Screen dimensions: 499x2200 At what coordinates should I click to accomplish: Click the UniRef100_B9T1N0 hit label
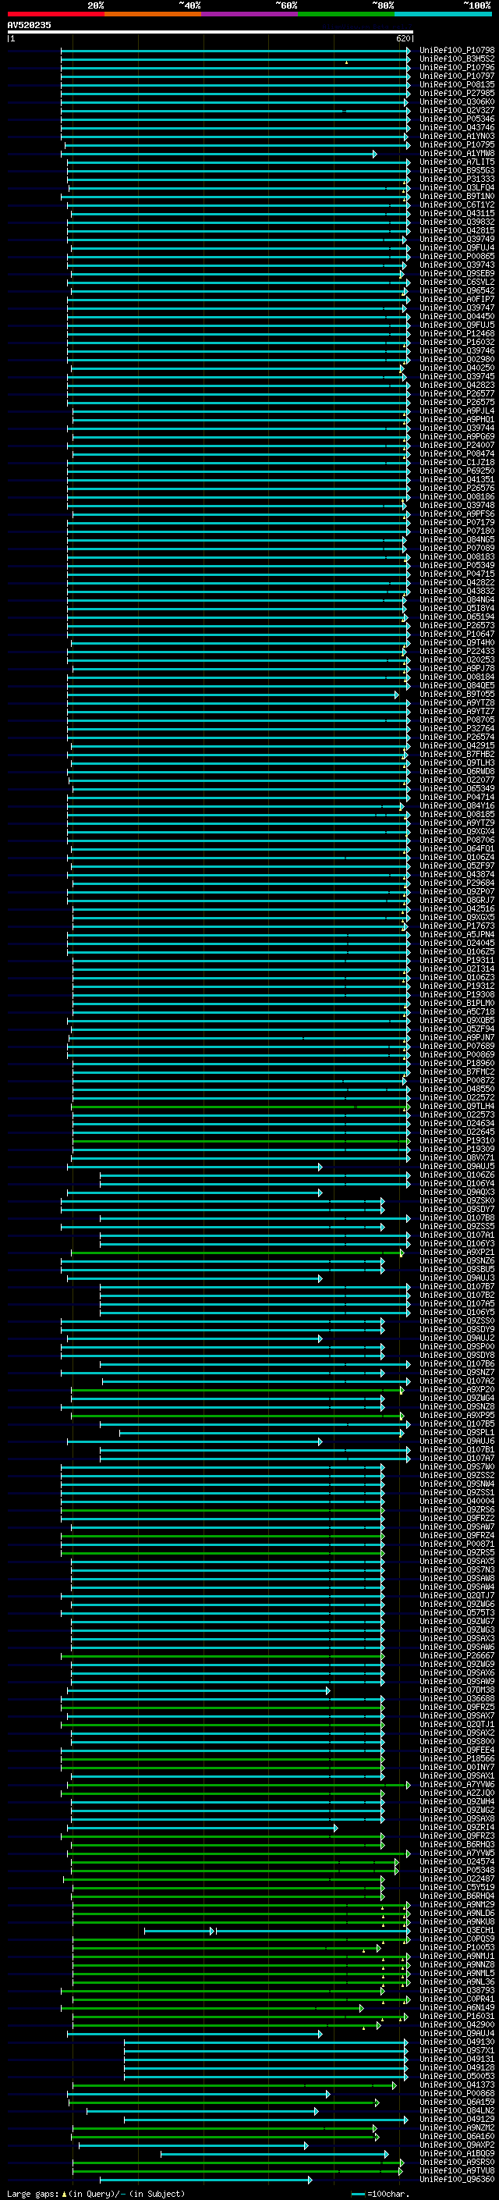457,197
